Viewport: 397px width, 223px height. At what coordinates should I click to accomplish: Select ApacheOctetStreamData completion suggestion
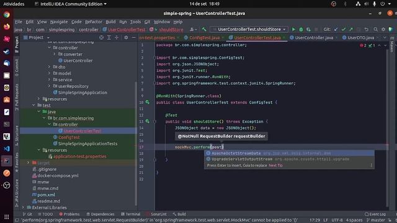point(289,153)
